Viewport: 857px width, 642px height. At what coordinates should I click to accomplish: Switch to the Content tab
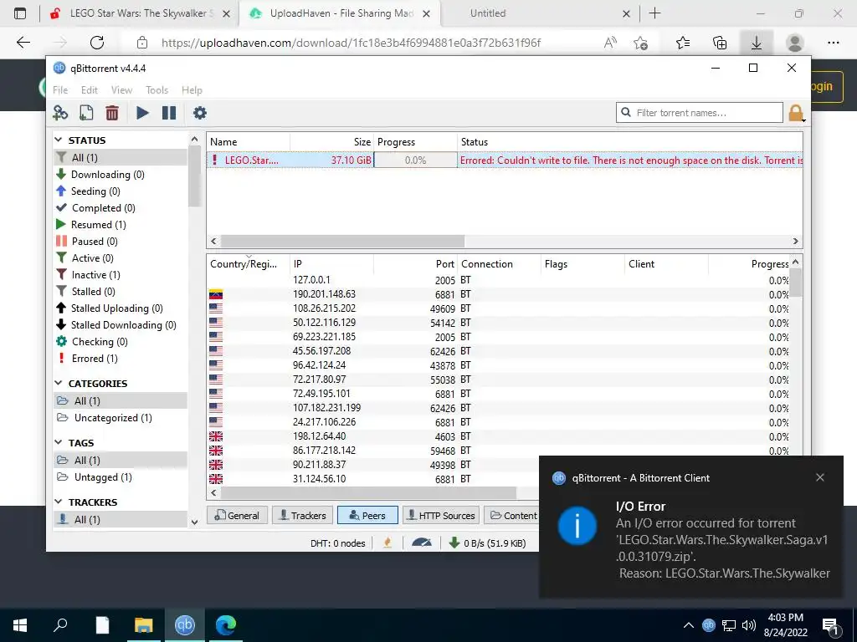(x=511, y=515)
